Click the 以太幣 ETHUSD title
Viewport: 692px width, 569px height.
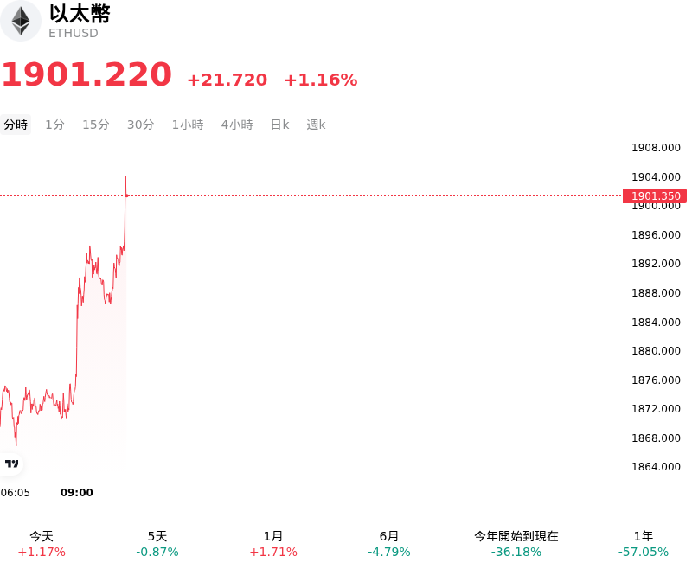click(80, 21)
